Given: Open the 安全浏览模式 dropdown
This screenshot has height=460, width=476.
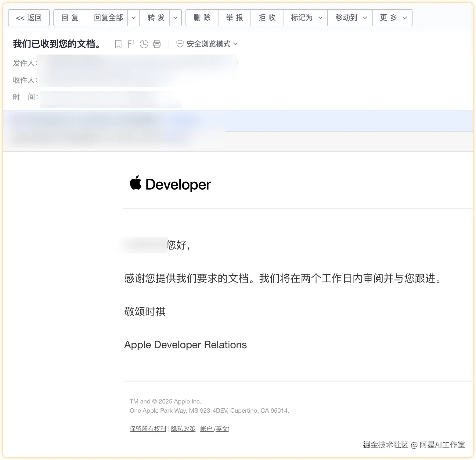Looking at the screenshot, I should pos(212,44).
